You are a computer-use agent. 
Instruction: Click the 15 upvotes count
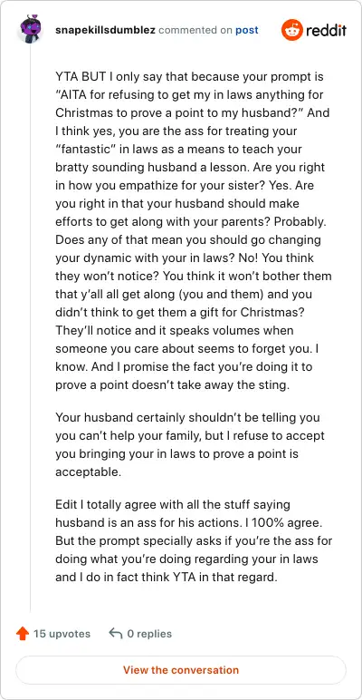tap(62, 634)
